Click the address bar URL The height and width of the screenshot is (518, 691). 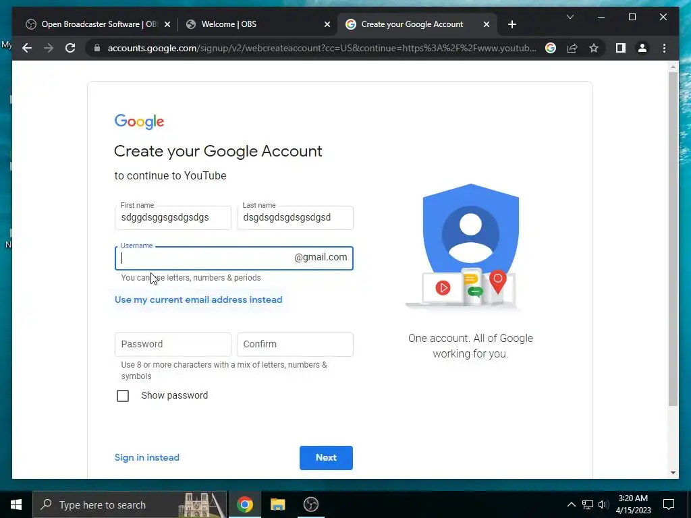pyautogui.click(x=322, y=48)
